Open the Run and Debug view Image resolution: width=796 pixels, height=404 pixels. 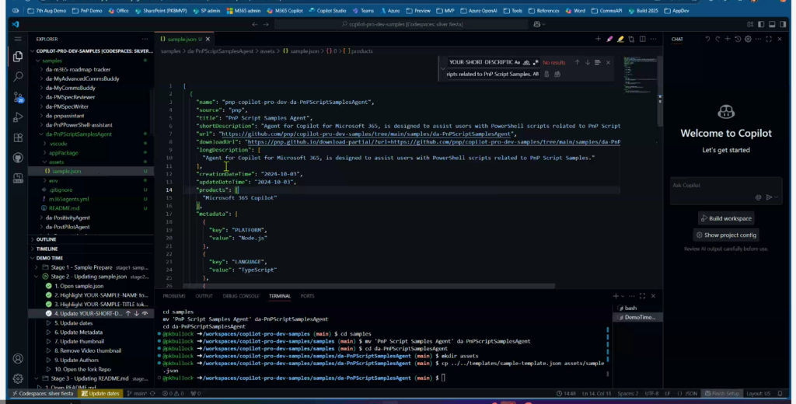(18, 117)
